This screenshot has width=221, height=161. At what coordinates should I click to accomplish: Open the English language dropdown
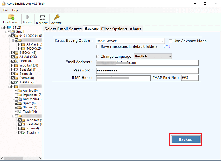tap(153, 56)
